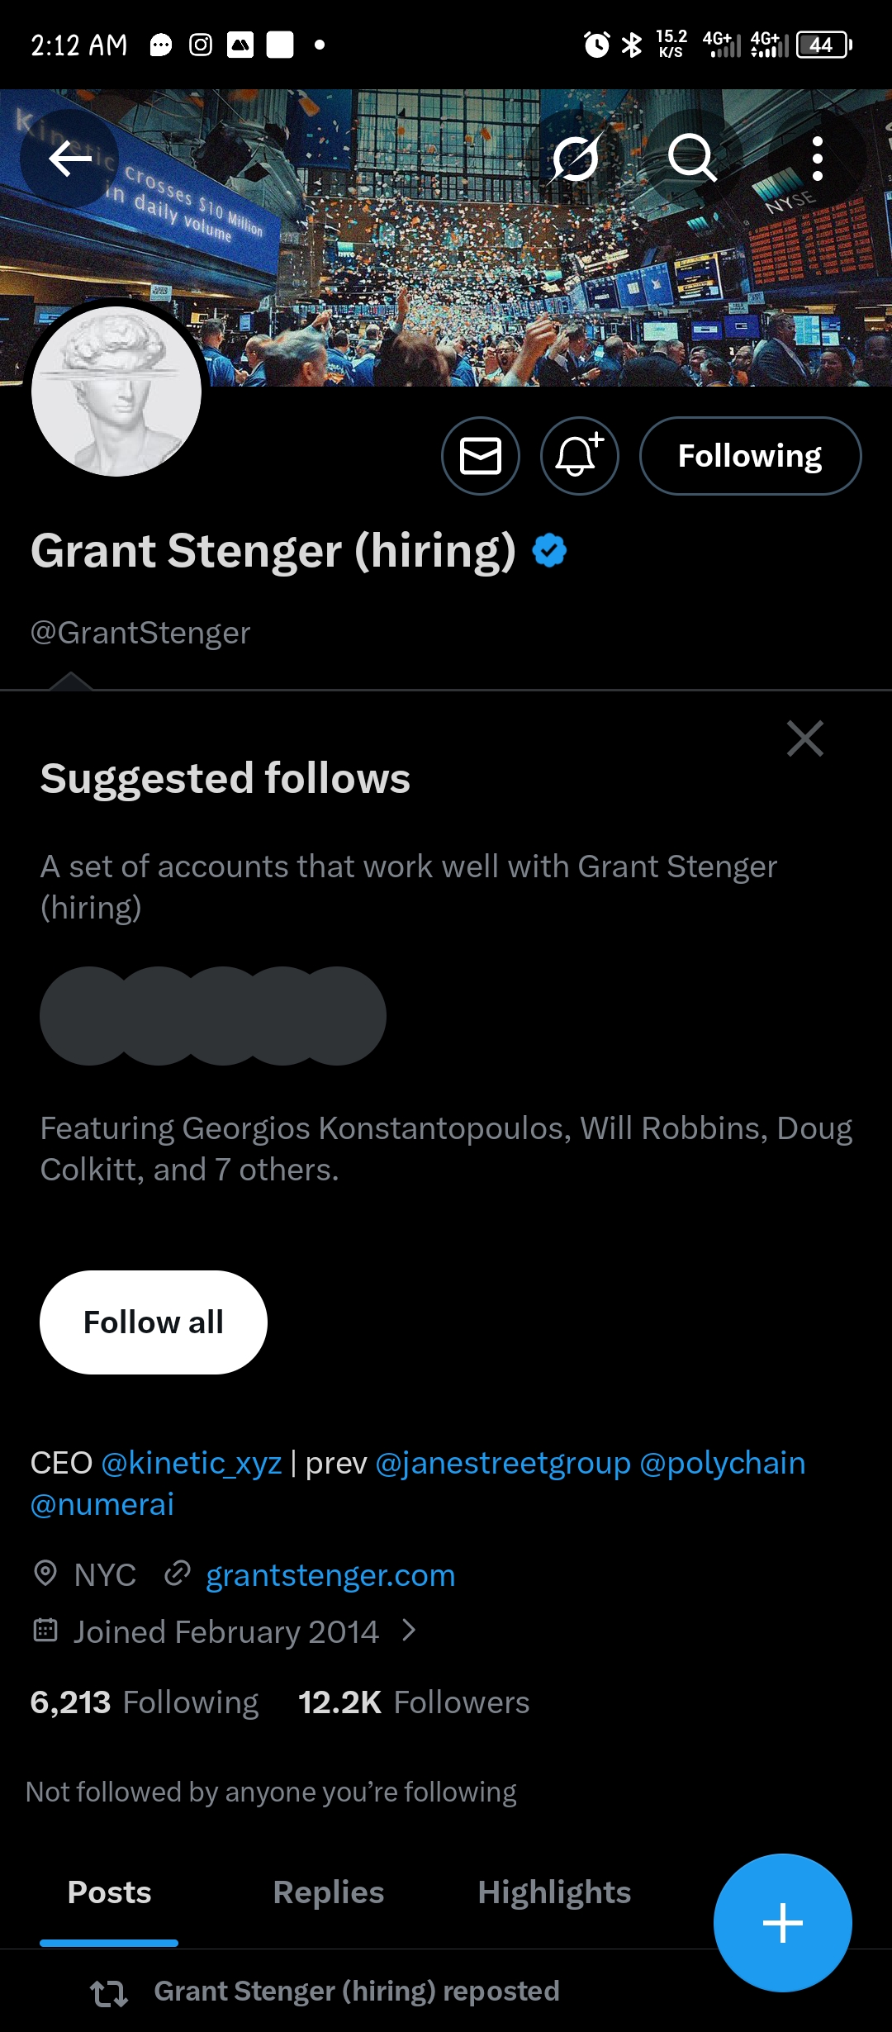Open the @janestreetgroup mention link
This screenshot has width=892, height=2032.
(503, 1463)
